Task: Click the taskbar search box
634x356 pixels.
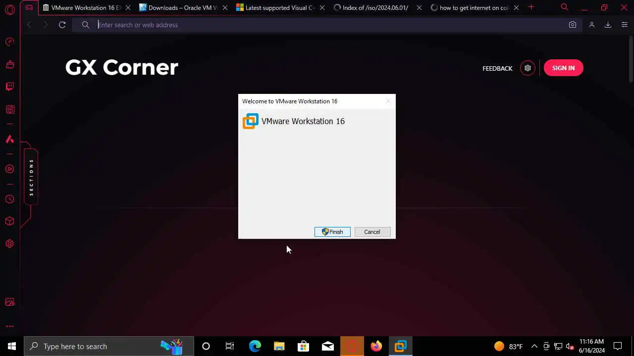Action: click(109, 346)
